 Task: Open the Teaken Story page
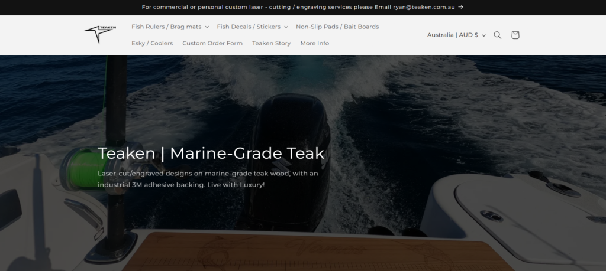[x=271, y=43]
